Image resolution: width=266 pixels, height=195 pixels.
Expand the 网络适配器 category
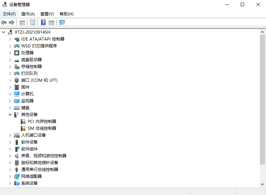pos(10,176)
